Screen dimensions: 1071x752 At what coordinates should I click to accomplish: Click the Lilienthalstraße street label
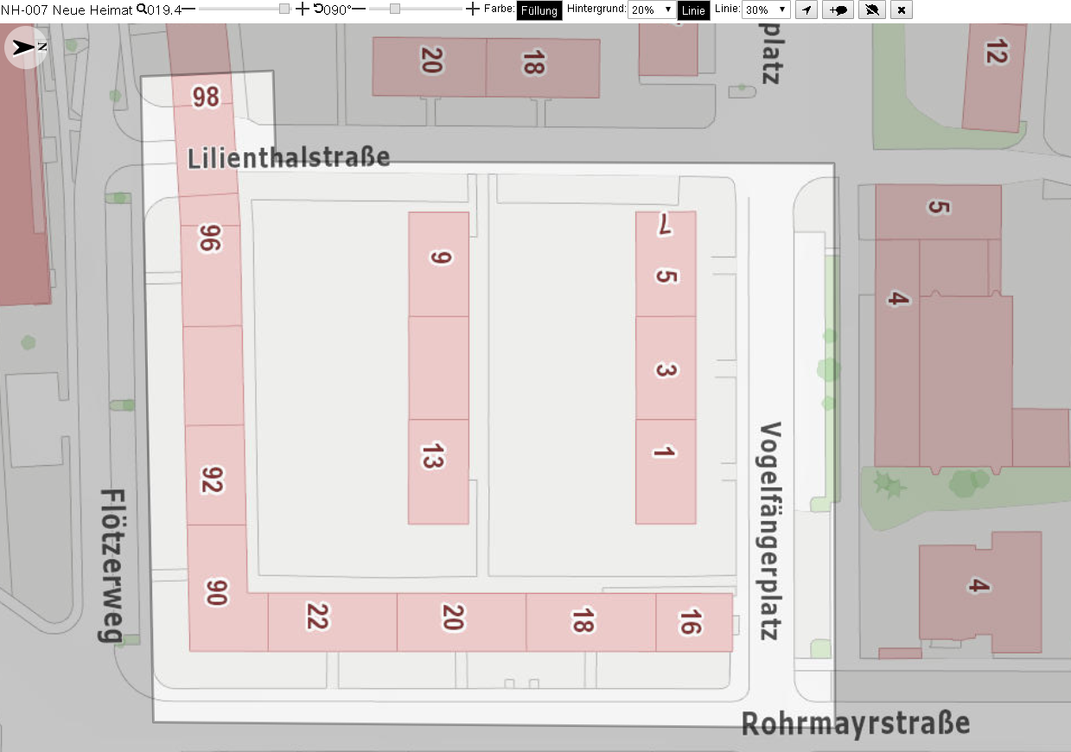pos(289,157)
